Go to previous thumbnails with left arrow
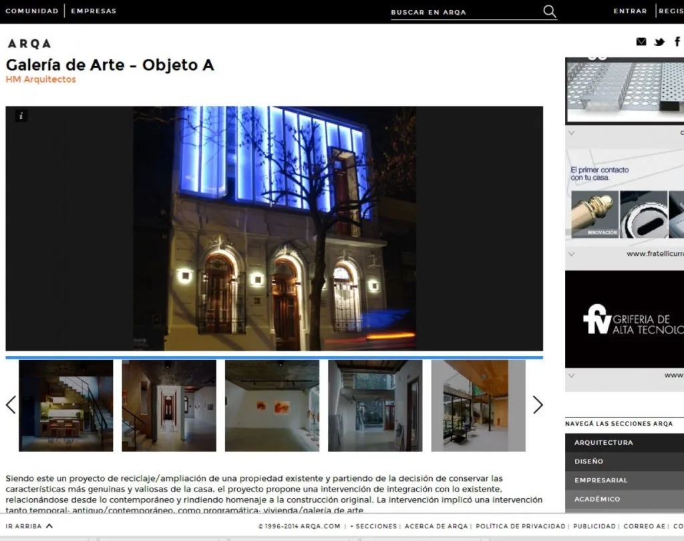This screenshot has width=684, height=541. point(11,405)
